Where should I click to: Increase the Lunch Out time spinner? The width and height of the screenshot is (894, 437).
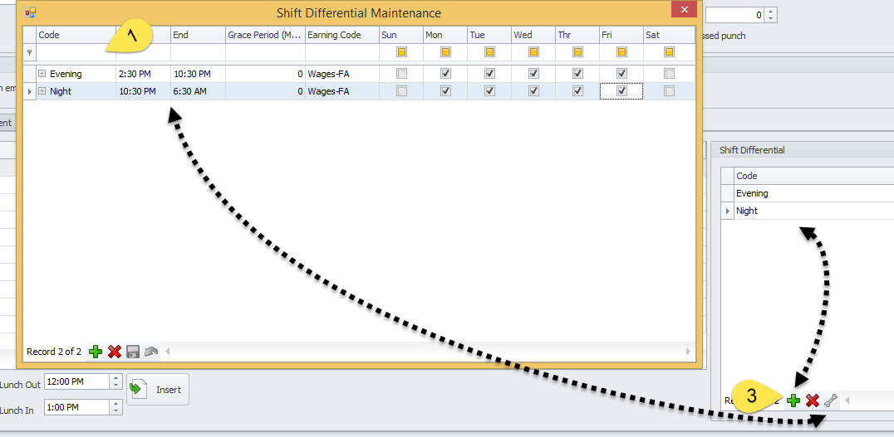tap(115, 377)
